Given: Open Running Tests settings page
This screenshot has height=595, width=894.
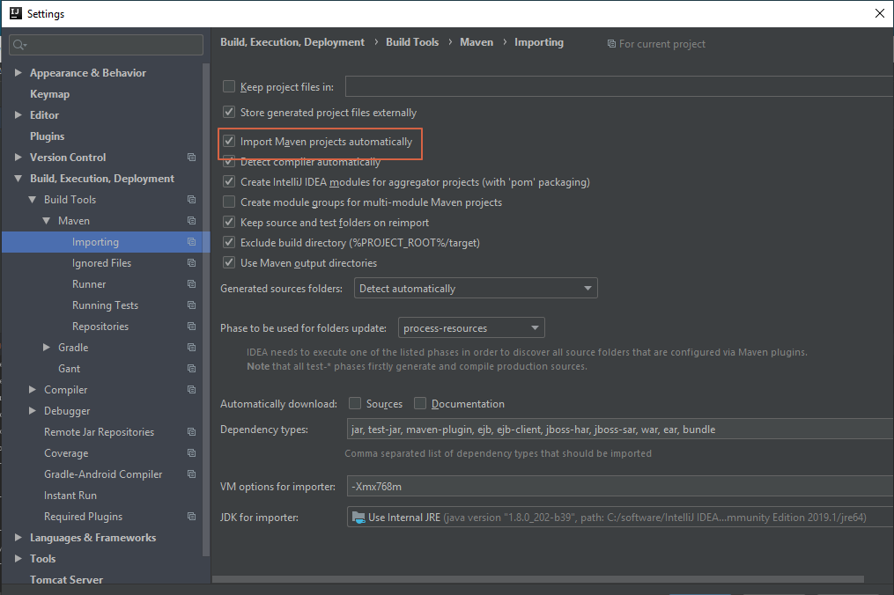Looking at the screenshot, I should (x=105, y=305).
